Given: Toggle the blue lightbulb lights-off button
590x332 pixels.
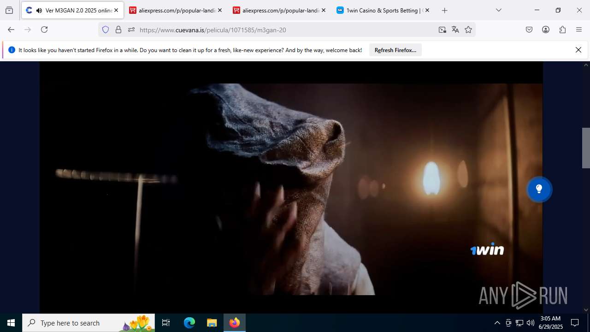Looking at the screenshot, I should [x=539, y=189].
